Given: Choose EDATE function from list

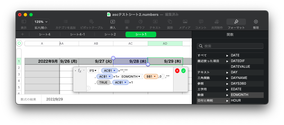Looking at the screenshot, I should pyautogui.click(x=247, y=89).
